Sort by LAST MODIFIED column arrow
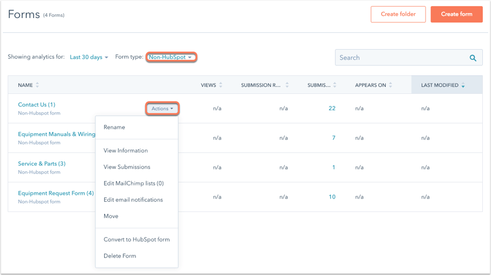491x275 pixels. point(463,86)
